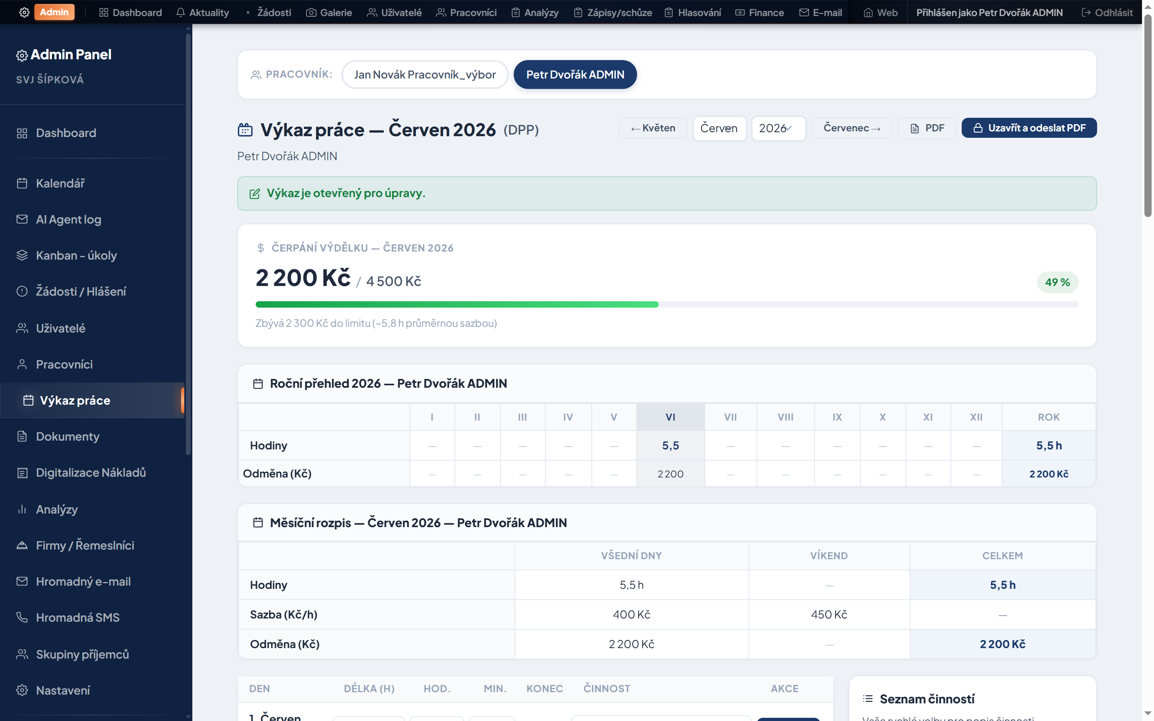Click the Žádosti / Hlášení alert icon
Screen dimensions: 1154x721
[22, 291]
